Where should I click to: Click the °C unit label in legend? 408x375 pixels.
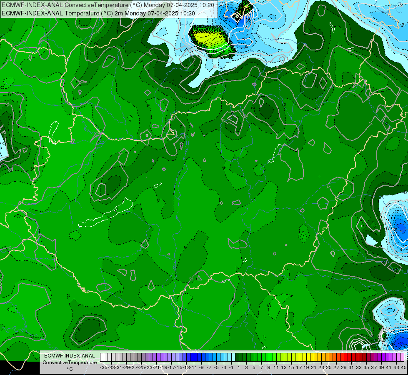70,369
